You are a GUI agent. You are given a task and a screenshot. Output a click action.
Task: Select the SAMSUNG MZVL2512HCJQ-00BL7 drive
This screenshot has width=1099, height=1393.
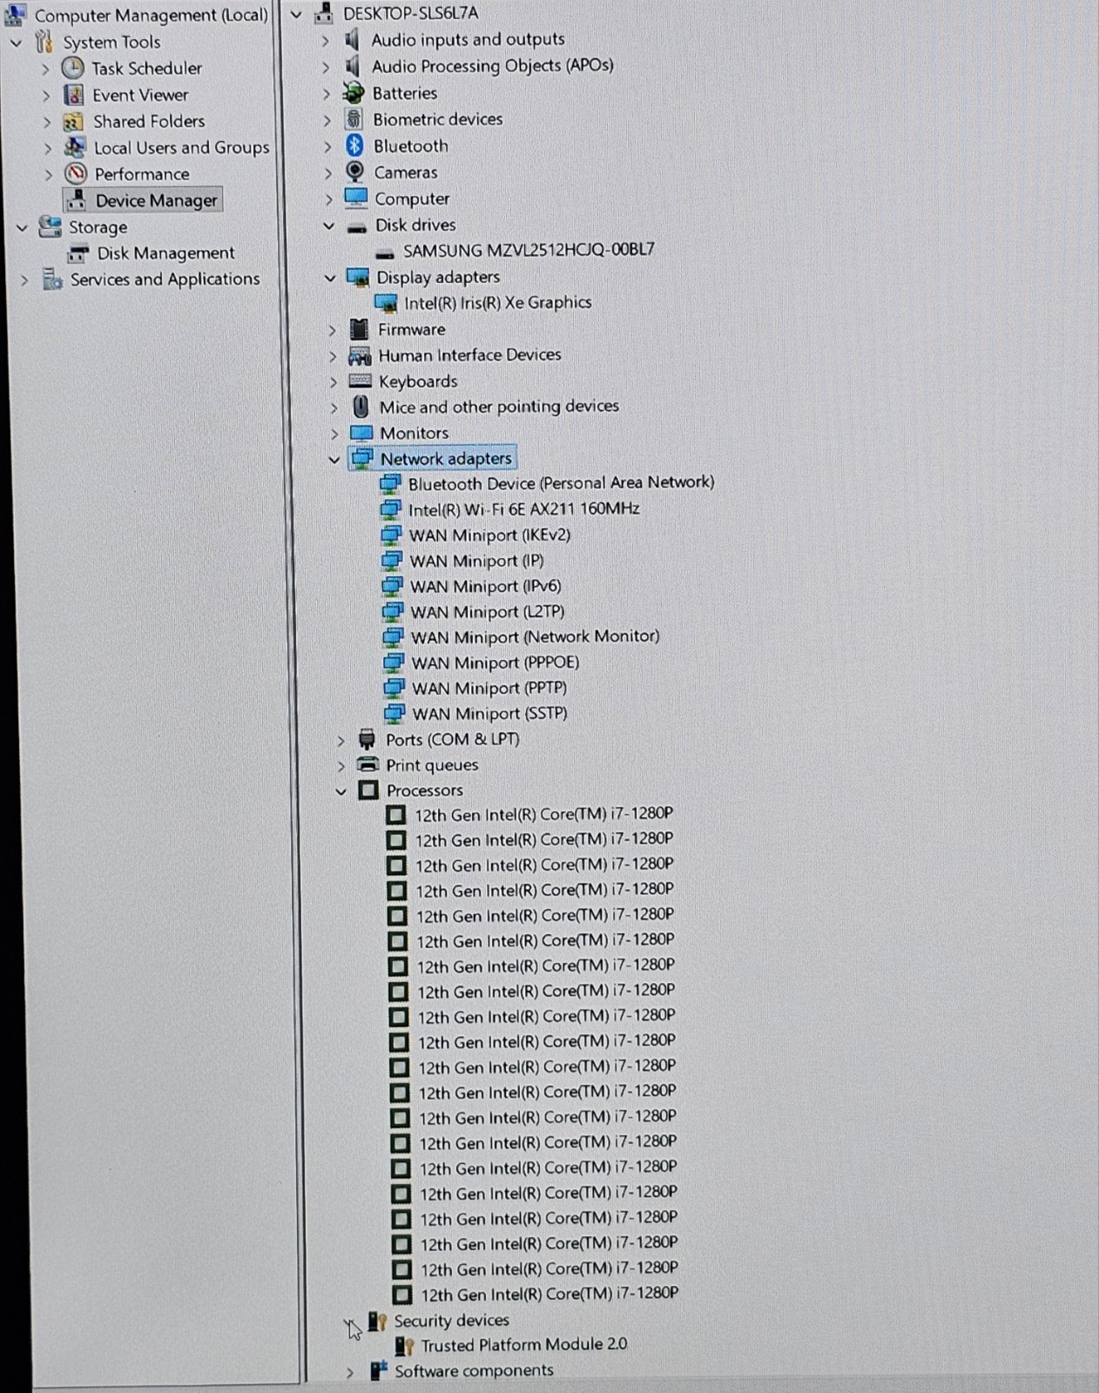click(x=529, y=250)
